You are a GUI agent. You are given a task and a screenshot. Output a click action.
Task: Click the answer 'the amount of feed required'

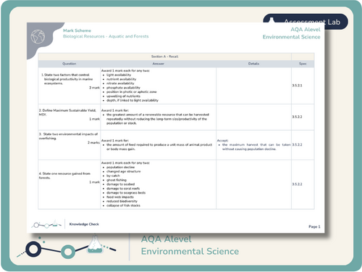159,147
